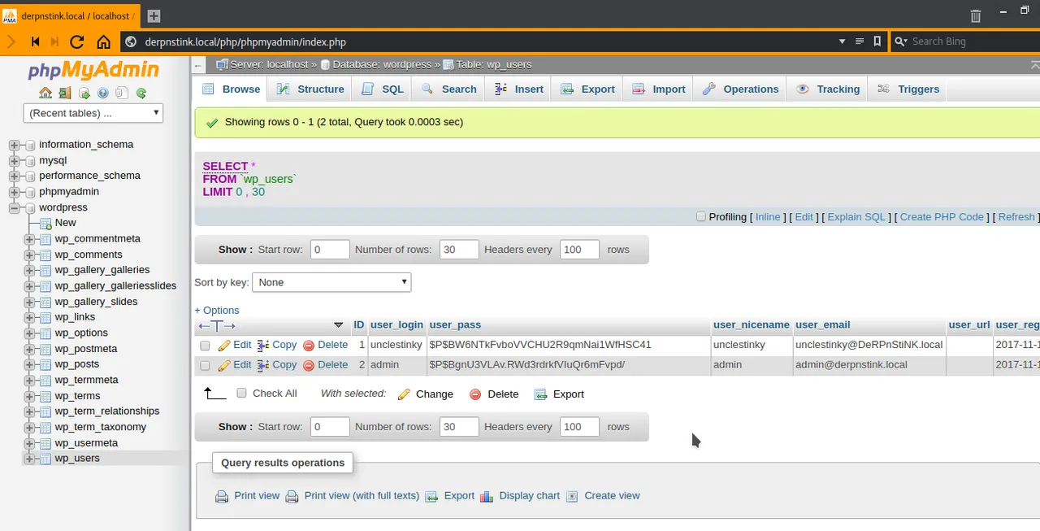1040x531 pixels.
Task: Tick the checkbox for the admin row
Action: [205, 366]
